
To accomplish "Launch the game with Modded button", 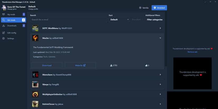I will [159, 8].
